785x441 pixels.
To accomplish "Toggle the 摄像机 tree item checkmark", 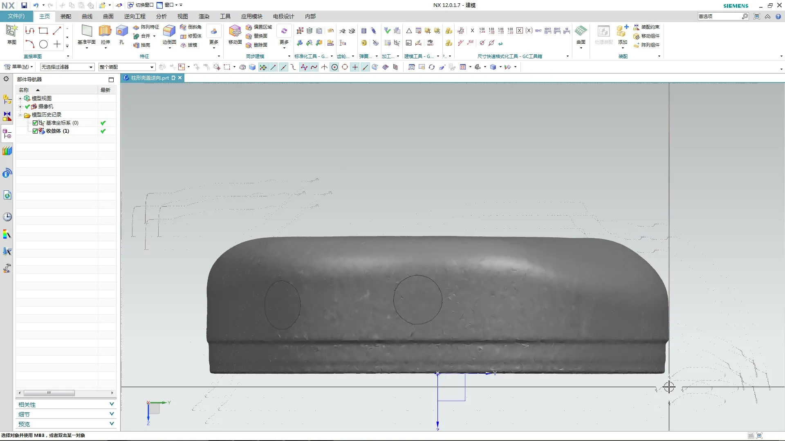I will [27, 107].
